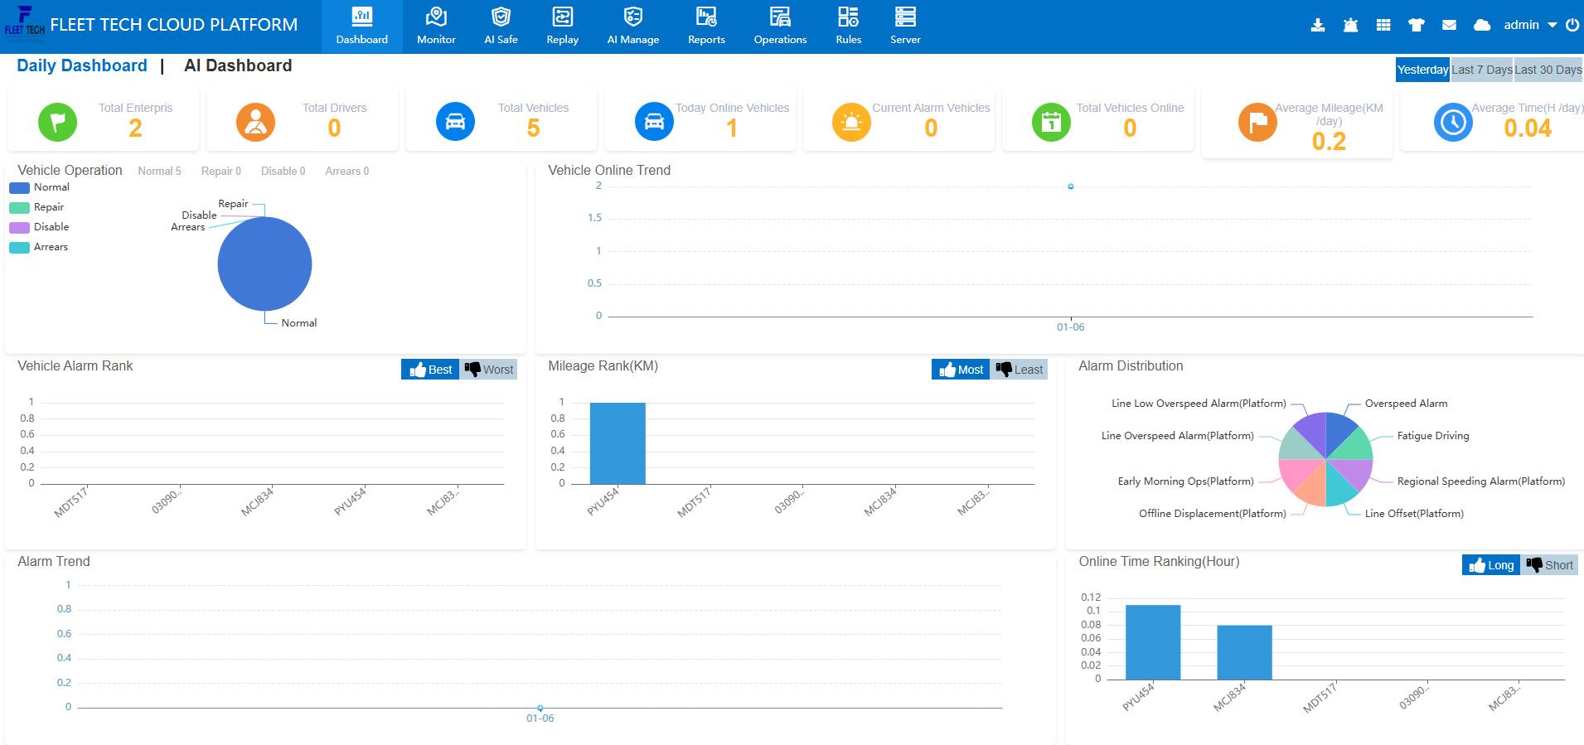
Task: Click the cloud icon in the header
Action: (x=1482, y=26)
